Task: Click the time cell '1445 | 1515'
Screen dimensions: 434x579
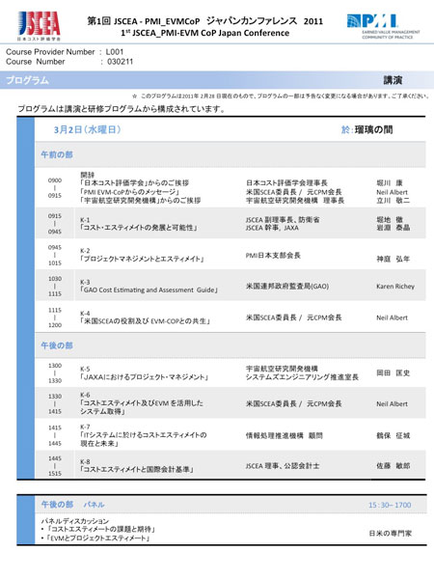Action: (55, 466)
